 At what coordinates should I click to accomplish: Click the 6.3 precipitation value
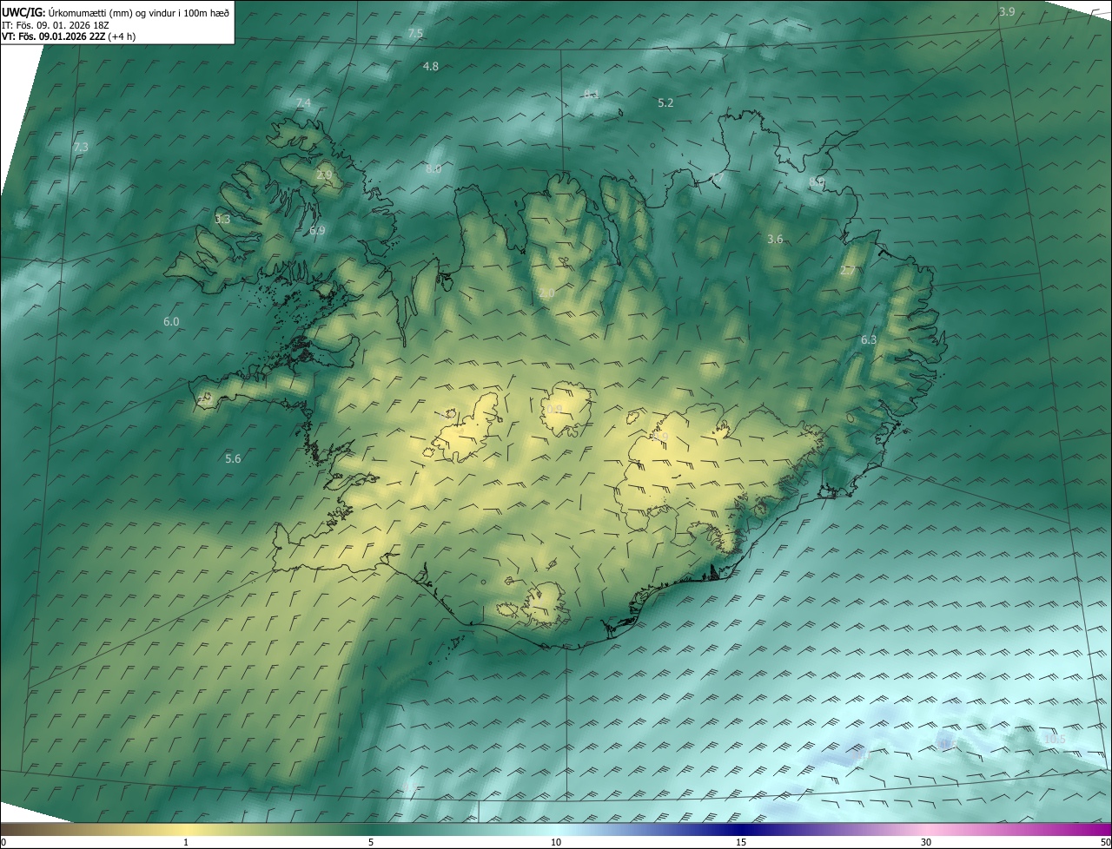pyautogui.click(x=869, y=339)
